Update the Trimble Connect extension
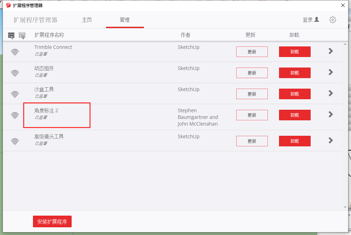 tap(252, 52)
